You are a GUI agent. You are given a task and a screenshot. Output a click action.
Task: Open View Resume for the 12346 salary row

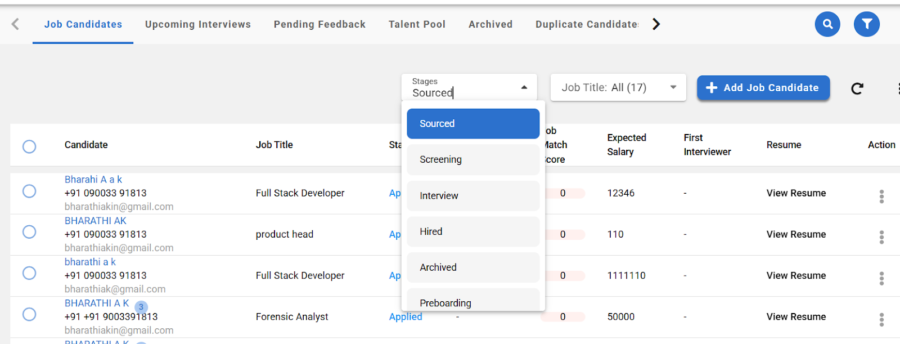pyautogui.click(x=795, y=193)
